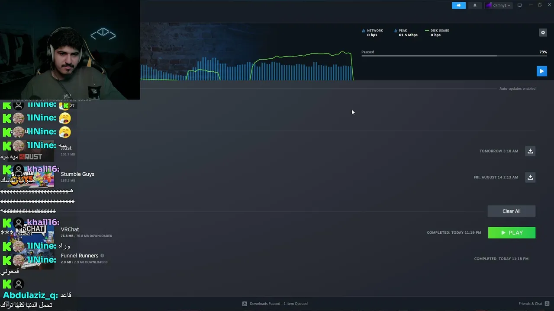
Task: Click the "TOMORROW 3:18 AM" schedule text
Action: [x=499, y=151]
